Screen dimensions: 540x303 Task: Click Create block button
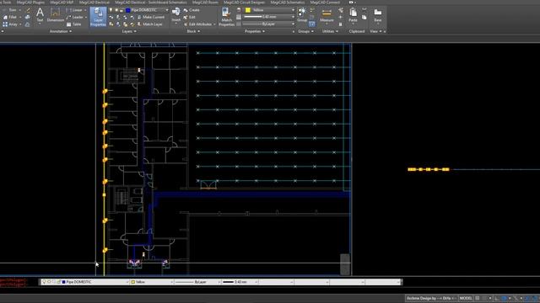192,10
